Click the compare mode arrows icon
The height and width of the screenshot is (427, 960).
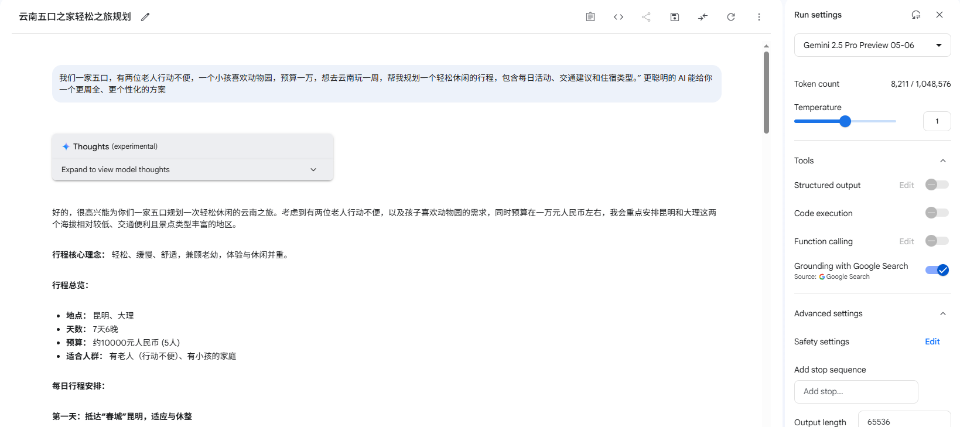tap(703, 17)
